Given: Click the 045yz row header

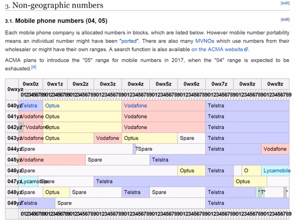Looking at the screenshot, I should pyautogui.click(x=12, y=160).
